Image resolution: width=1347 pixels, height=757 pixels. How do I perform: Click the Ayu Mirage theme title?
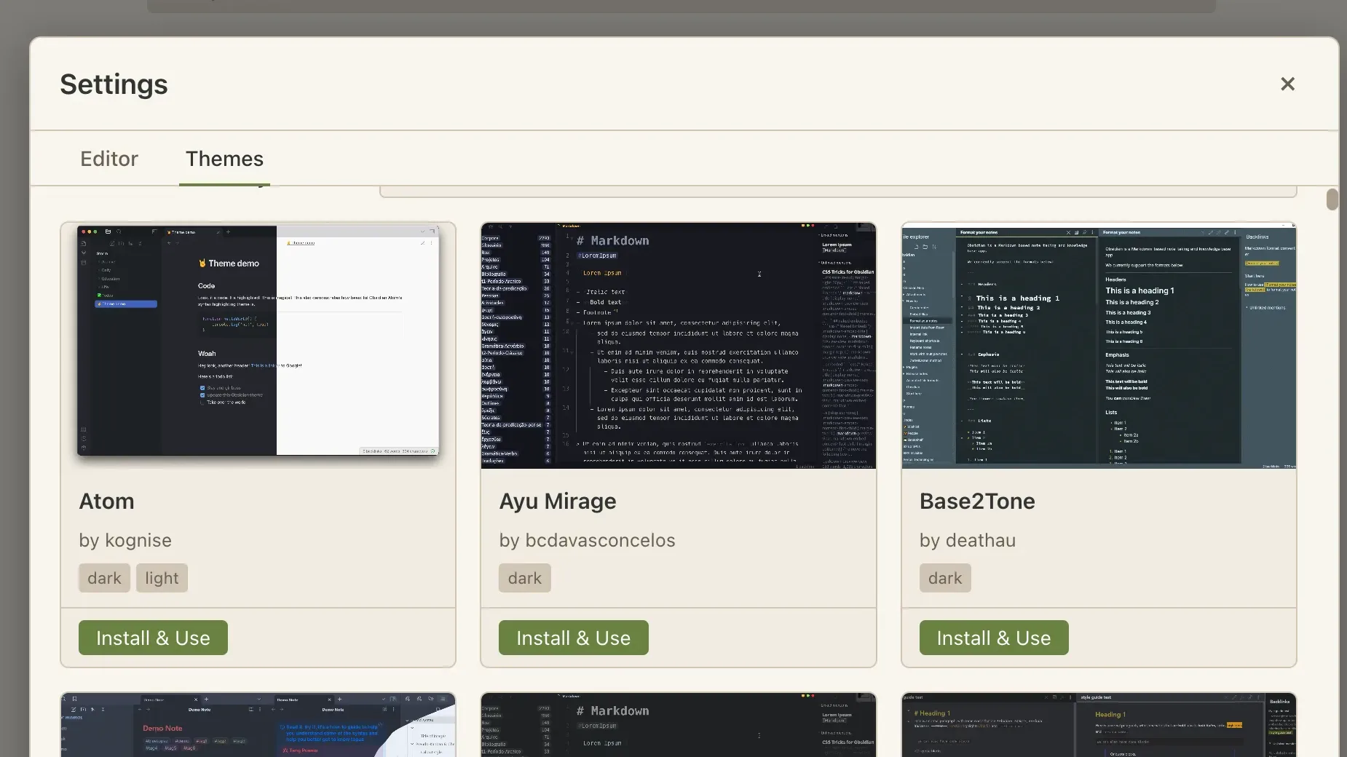point(558,501)
